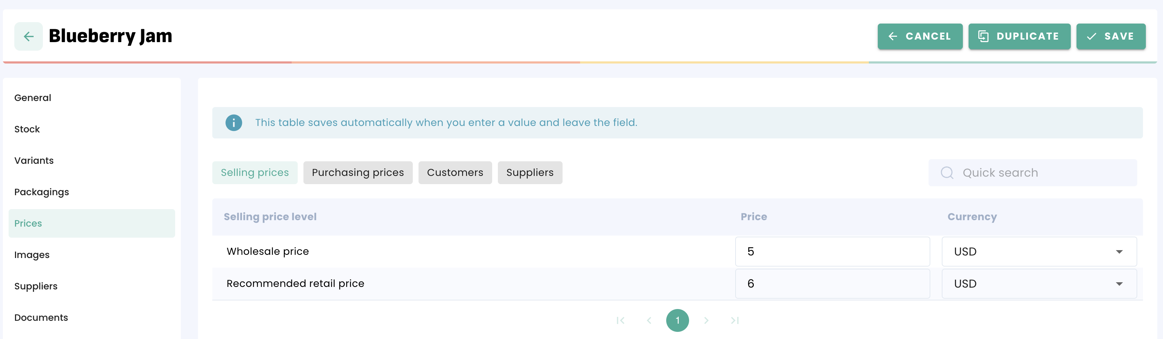
Task: Go to the previous page of the table
Action: click(649, 320)
